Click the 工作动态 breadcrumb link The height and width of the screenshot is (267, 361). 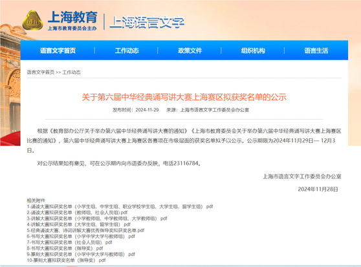(71, 72)
